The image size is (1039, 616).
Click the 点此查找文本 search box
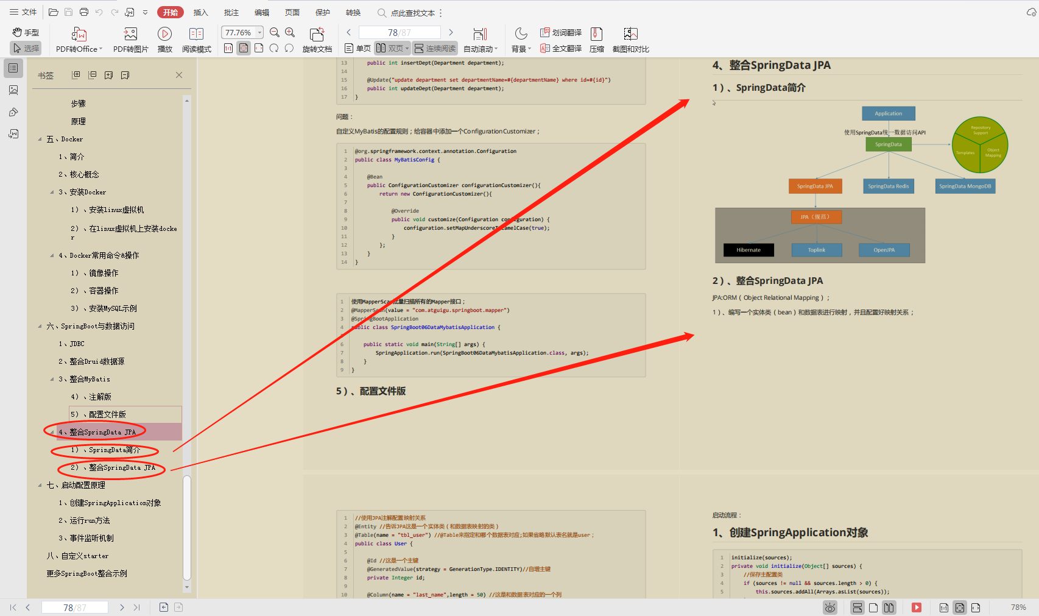pos(406,13)
